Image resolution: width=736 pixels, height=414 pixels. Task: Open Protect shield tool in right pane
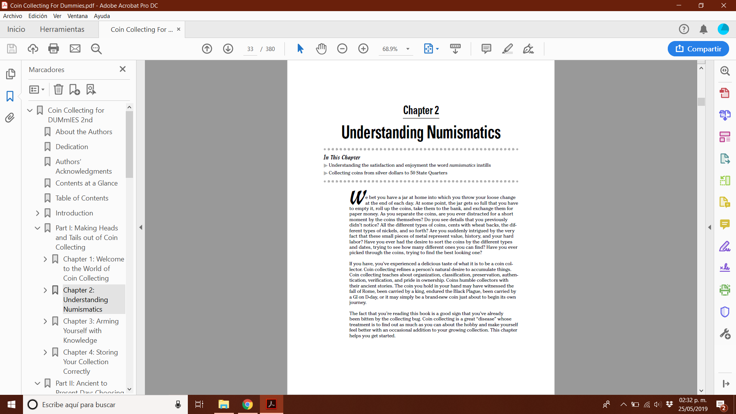pyautogui.click(x=724, y=312)
